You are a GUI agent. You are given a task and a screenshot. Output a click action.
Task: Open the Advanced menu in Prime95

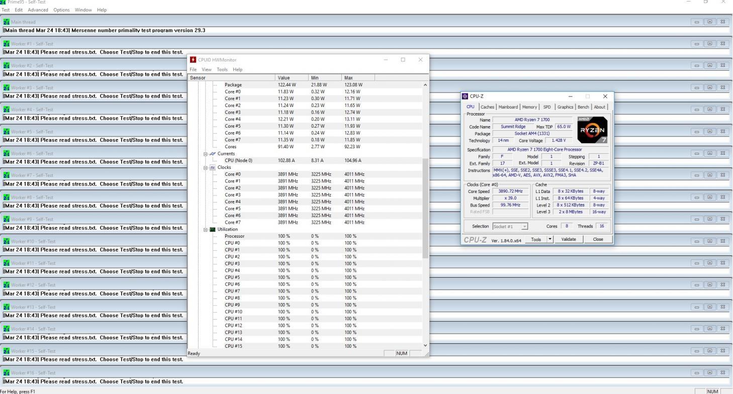pyautogui.click(x=38, y=10)
